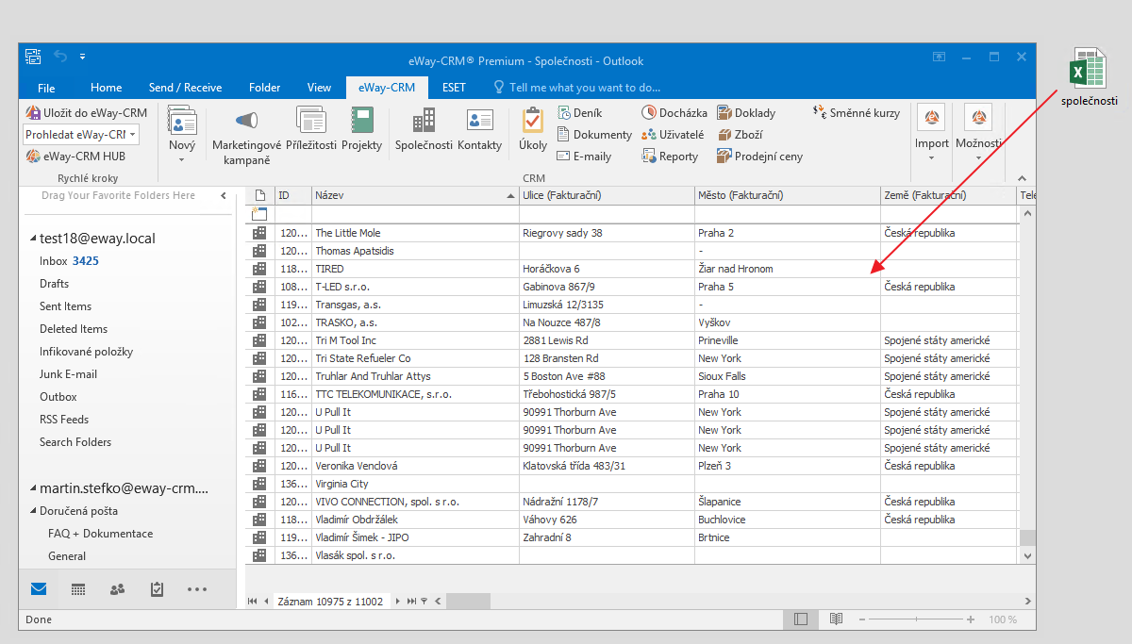Open the Úkoly module
The height and width of the screenshot is (644, 1132).
533,128
